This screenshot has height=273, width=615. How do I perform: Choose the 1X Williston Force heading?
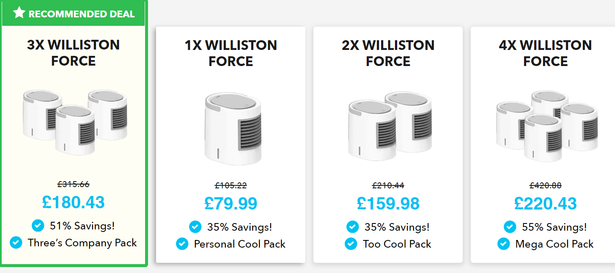pyautogui.click(x=231, y=53)
